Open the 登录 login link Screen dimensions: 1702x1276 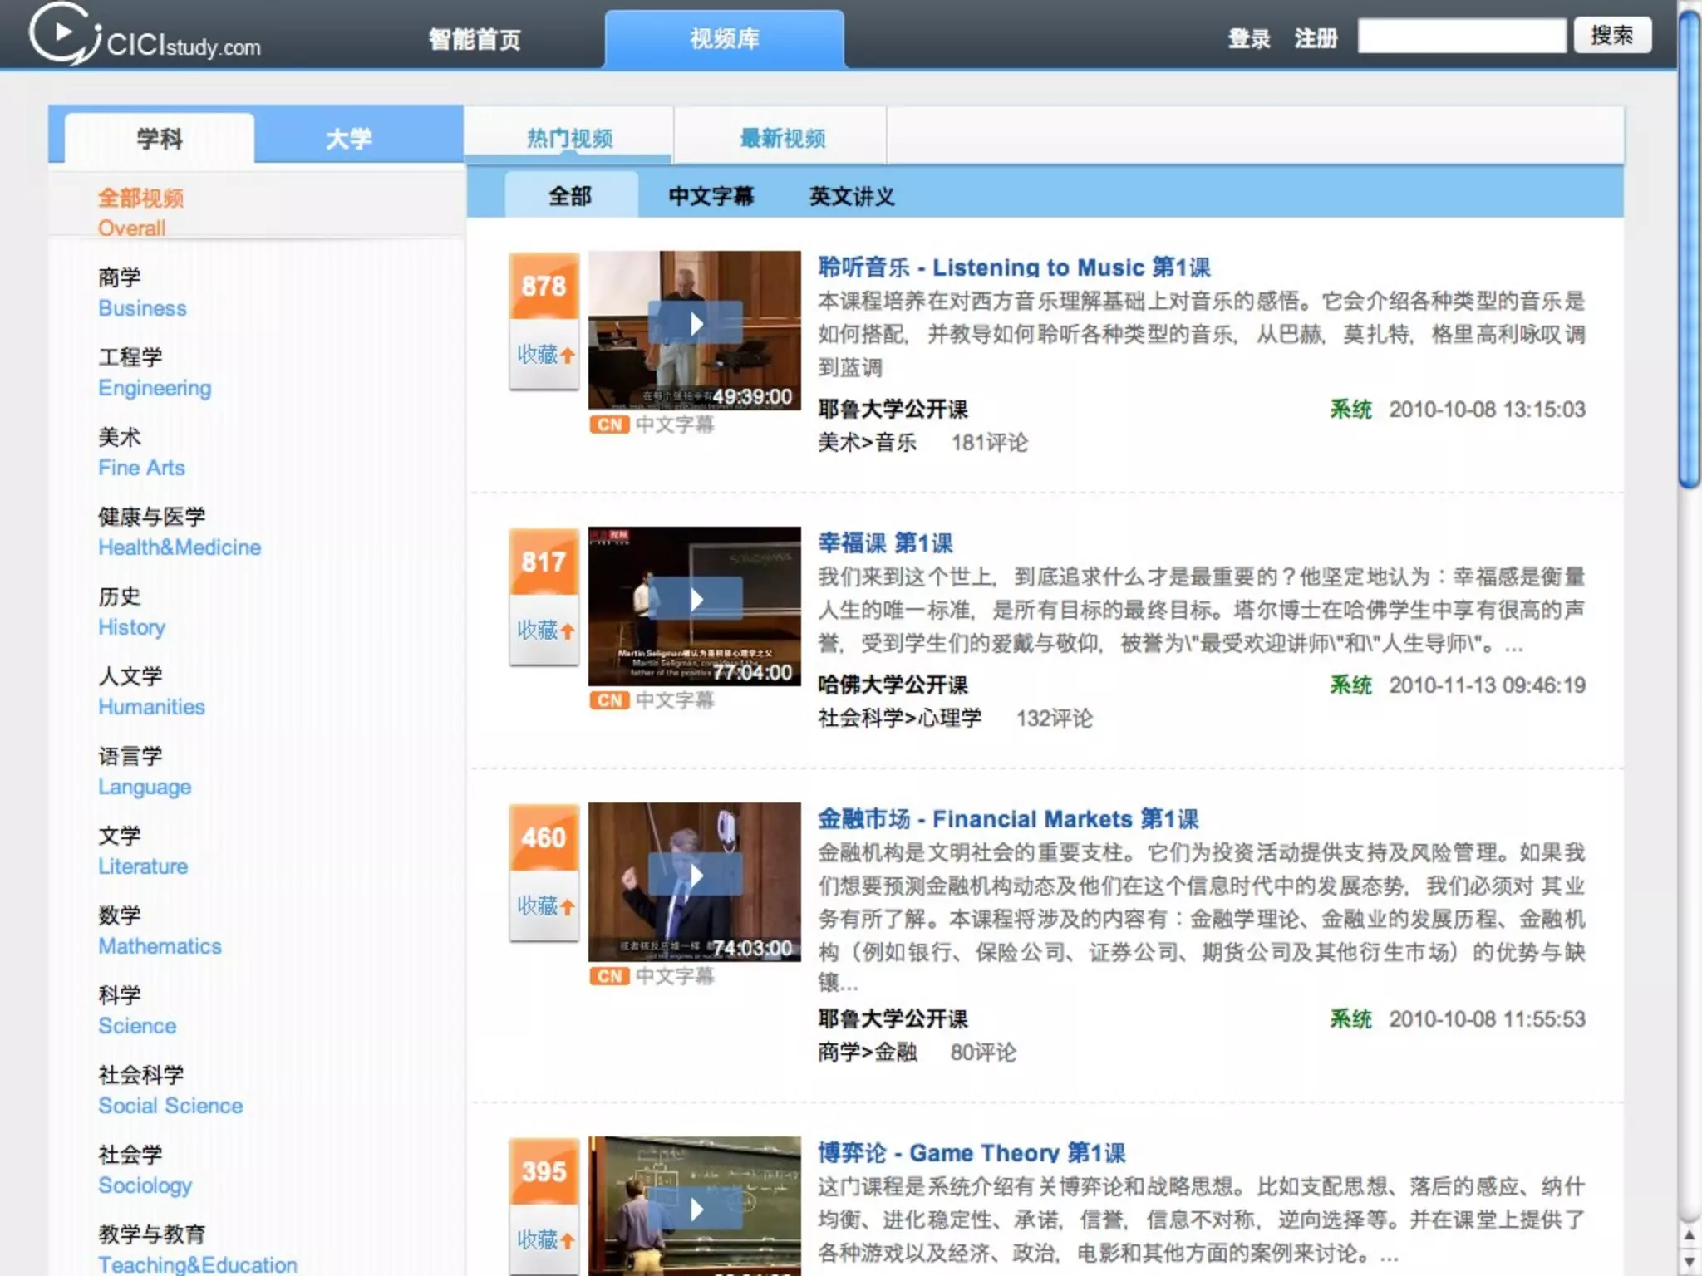point(1248,39)
